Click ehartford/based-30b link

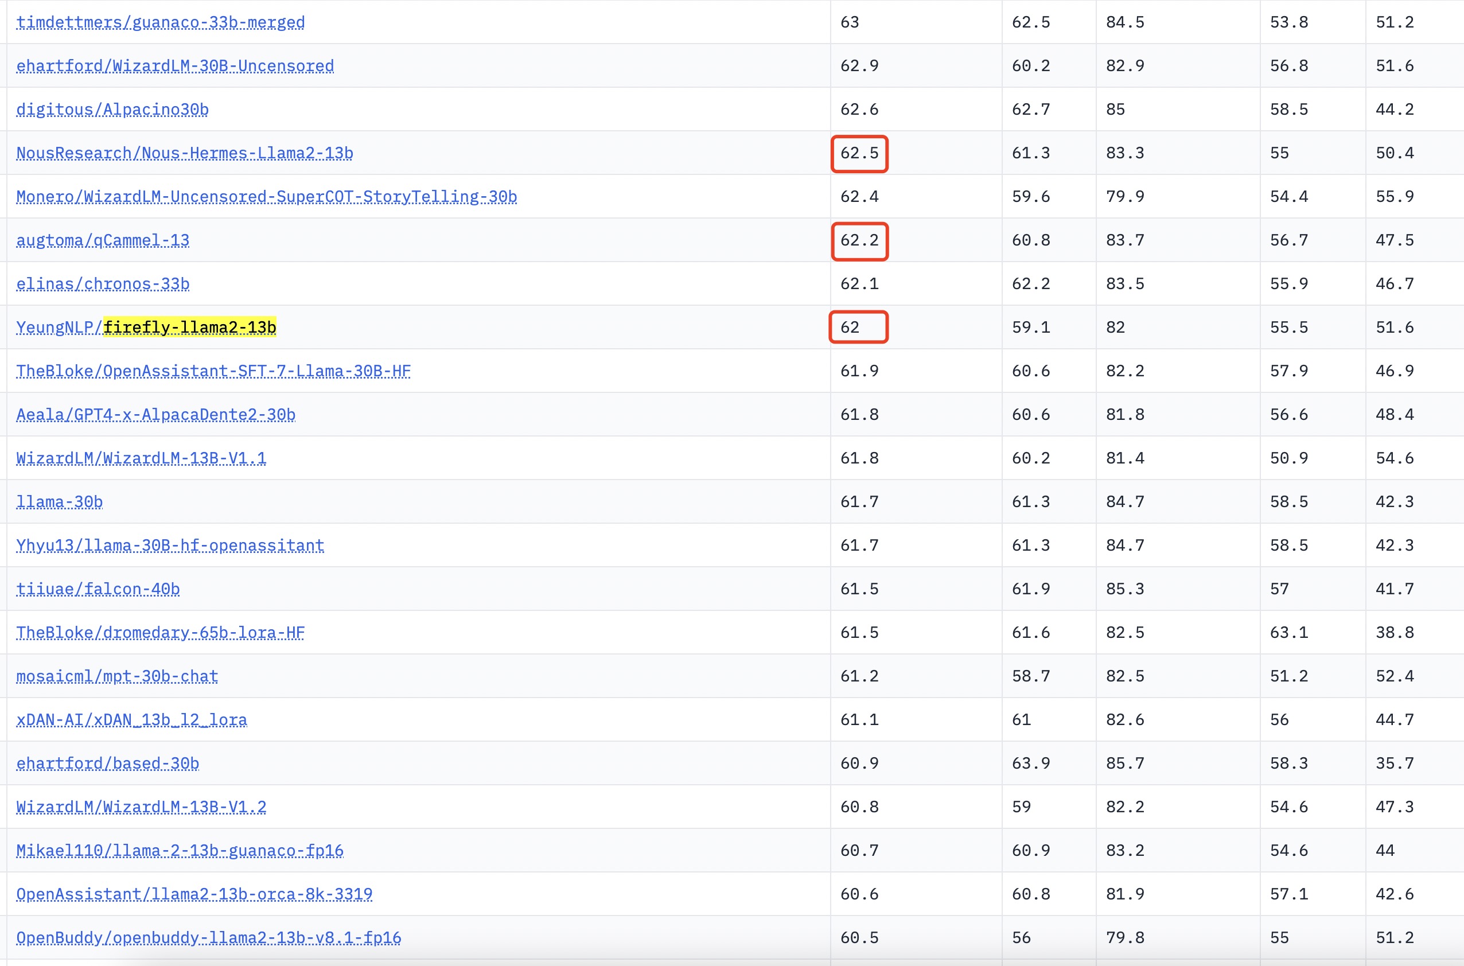(x=107, y=764)
